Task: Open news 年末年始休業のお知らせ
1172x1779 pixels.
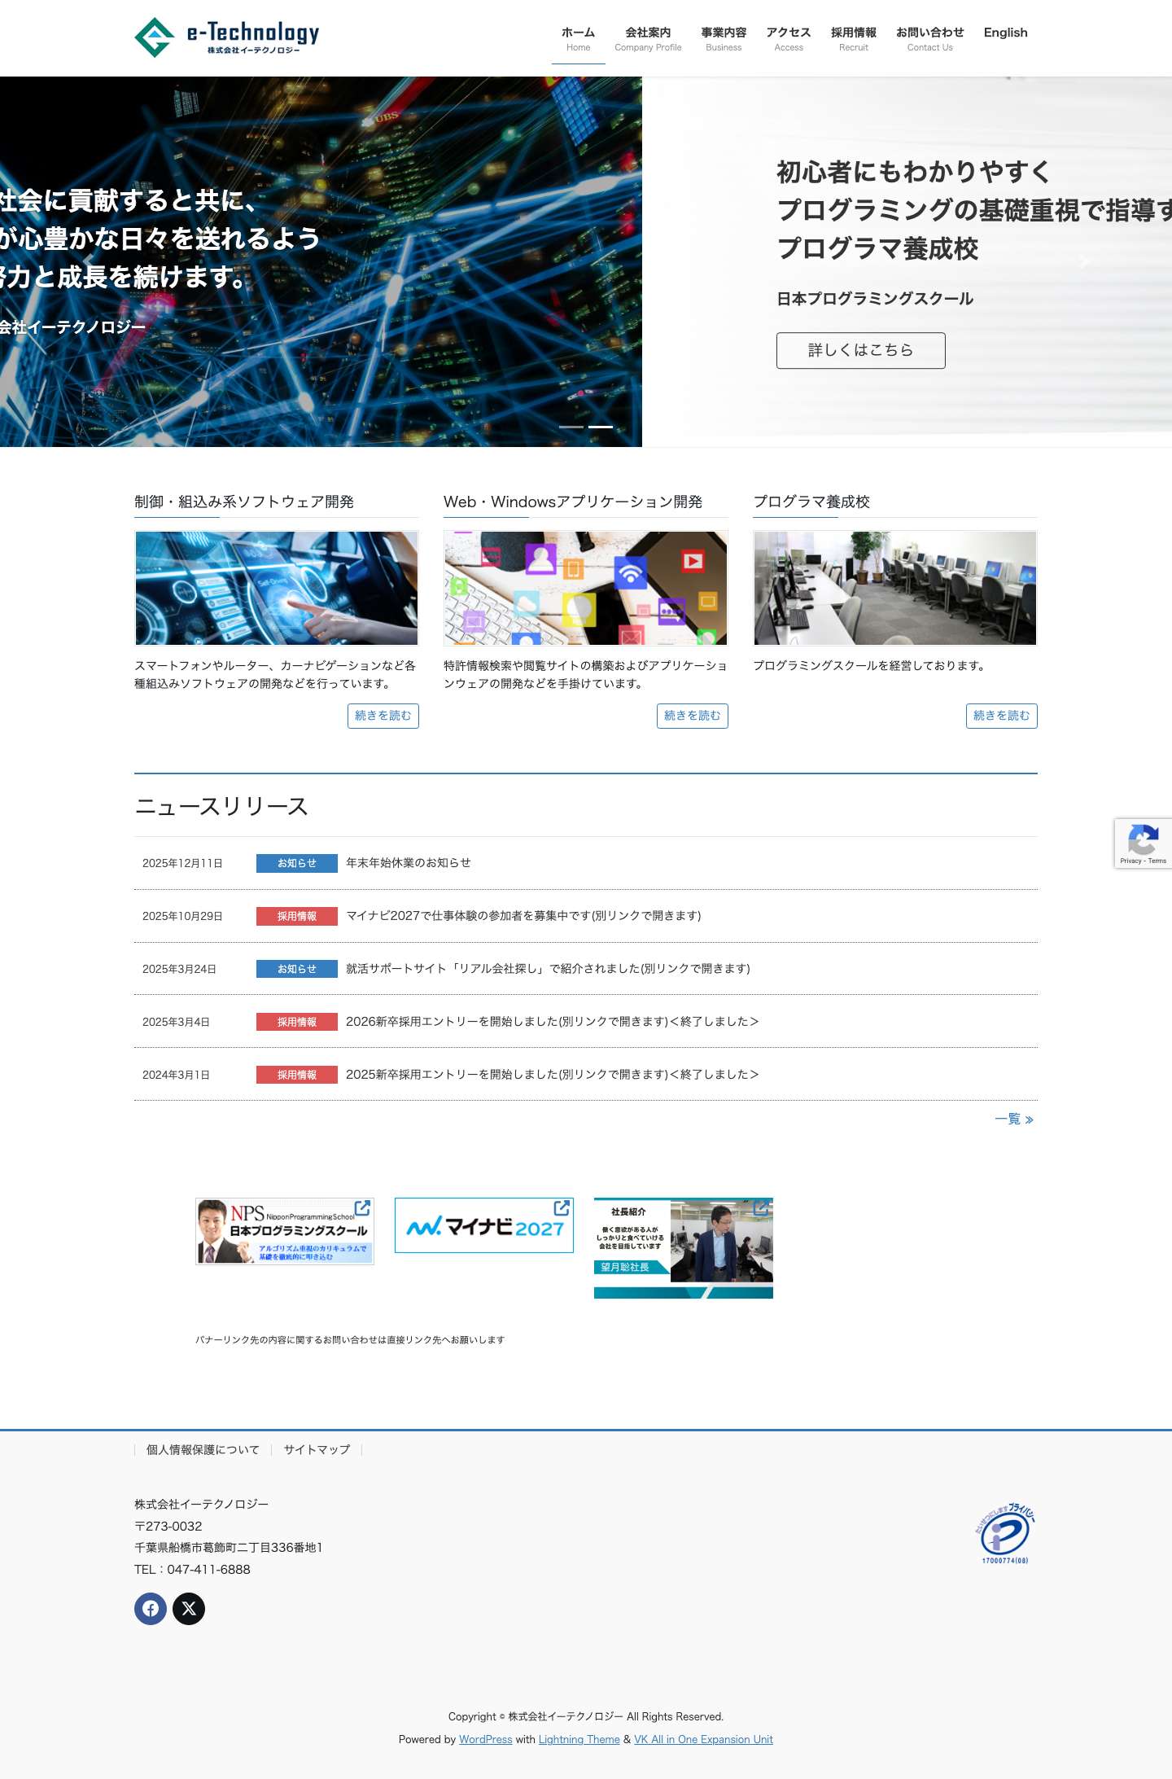Action: click(409, 863)
